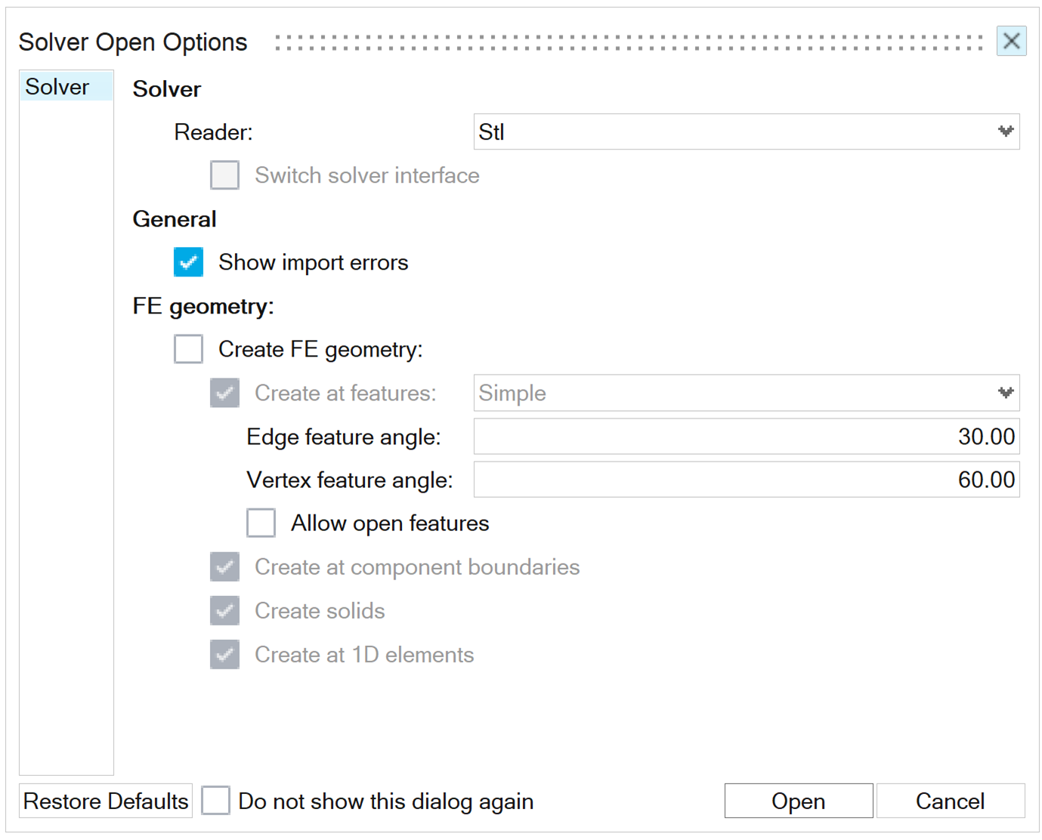The image size is (1042, 840).
Task: Uncheck Show import errors checkbox
Action: click(188, 262)
